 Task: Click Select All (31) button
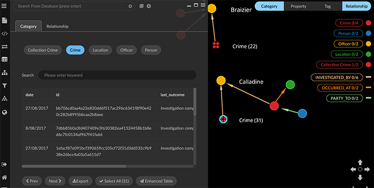114,181
